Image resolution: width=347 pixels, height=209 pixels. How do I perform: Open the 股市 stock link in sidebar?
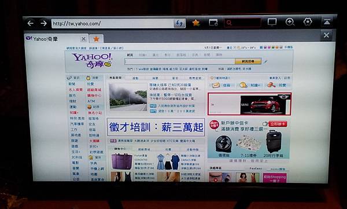(x=72, y=96)
